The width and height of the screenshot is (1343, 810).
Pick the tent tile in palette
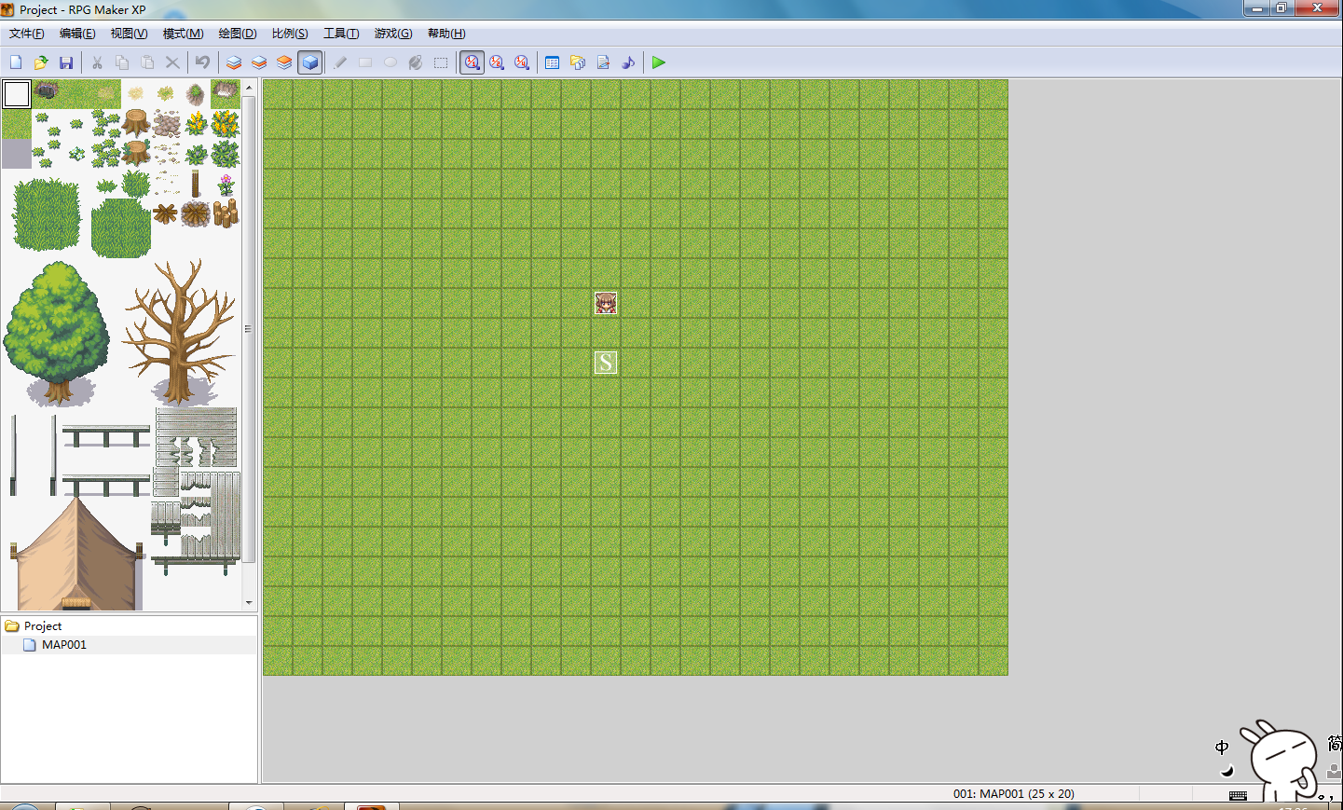pyautogui.click(x=76, y=554)
